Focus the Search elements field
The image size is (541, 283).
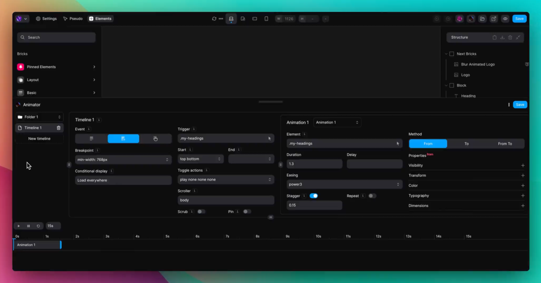coord(56,38)
